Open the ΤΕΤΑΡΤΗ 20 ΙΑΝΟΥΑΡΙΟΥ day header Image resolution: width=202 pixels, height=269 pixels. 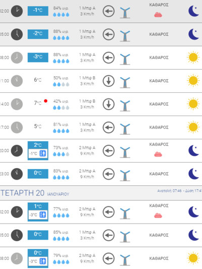(101, 193)
